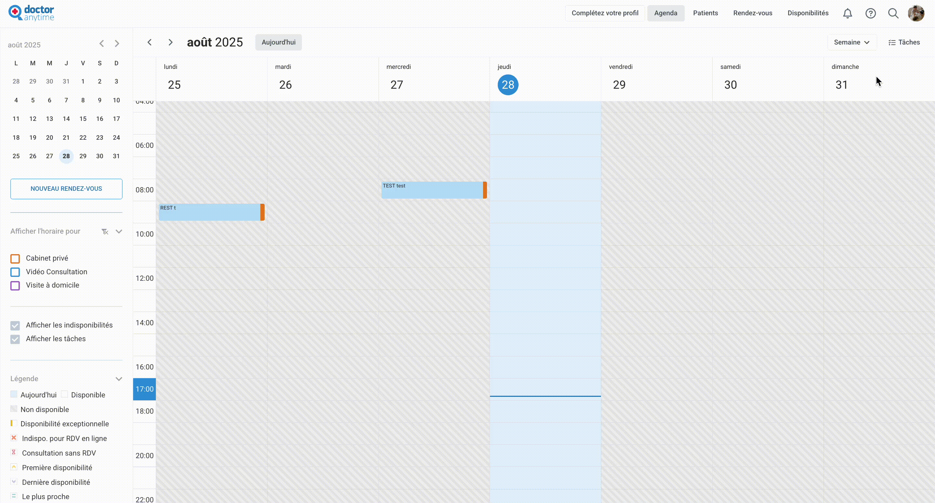Viewport: 935px width, 503px height.
Task: Open the Semaine view dropdown
Action: coord(852,43)
